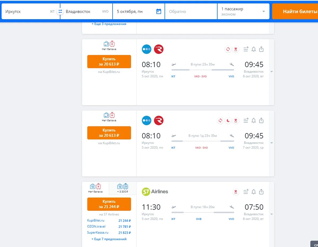Click night-layover moon icon on 1д 23ч 35м flight
The width and height of the screenshot is (318, 247).
point(228,121)
